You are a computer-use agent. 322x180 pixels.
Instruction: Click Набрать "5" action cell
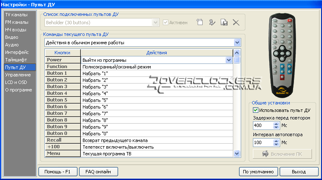157,100
